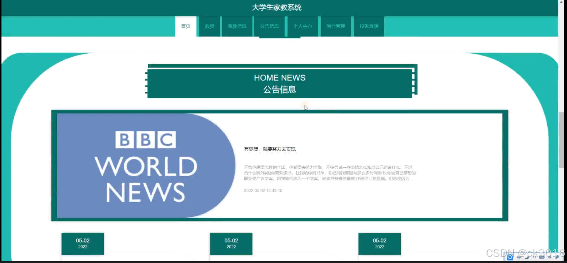Open news titled 有梦想，就要努力去实现
567x263 pixels.
point(270,149)
